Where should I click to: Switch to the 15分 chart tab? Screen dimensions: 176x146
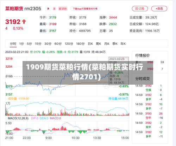pyautogui.click(x=38, y=44)
